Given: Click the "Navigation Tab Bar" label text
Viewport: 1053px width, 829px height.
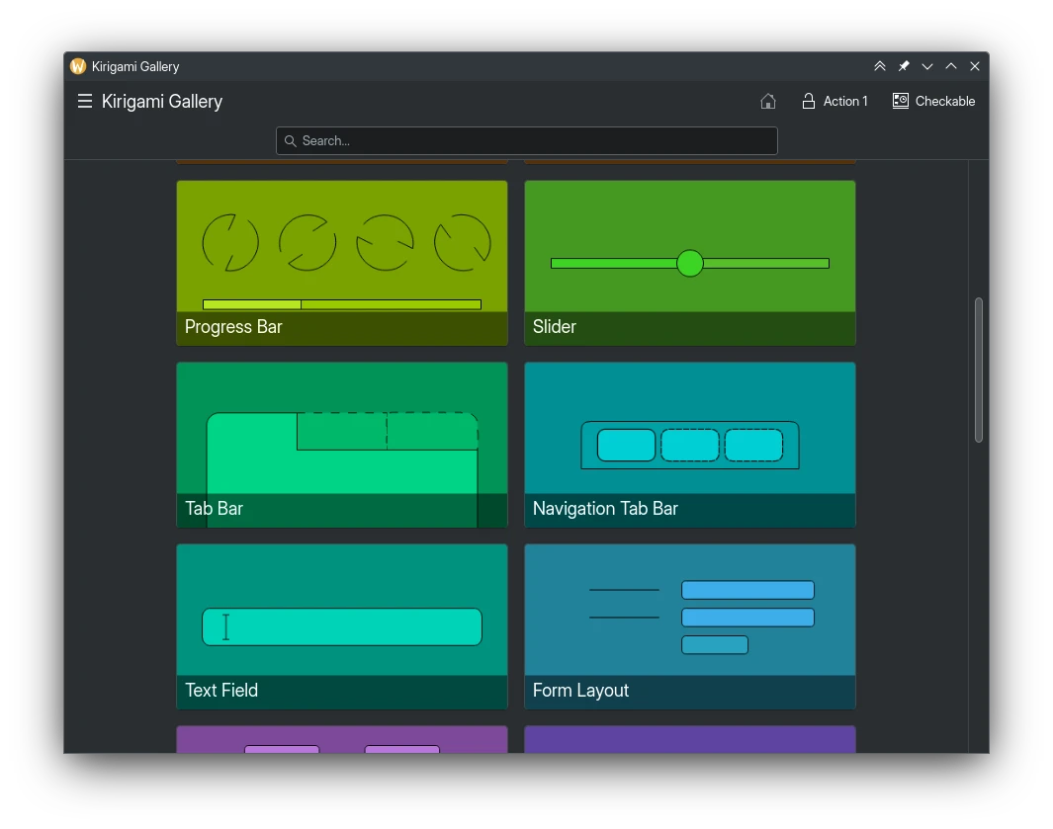Looking at the screenshot, I should click(x=605, y=509).
